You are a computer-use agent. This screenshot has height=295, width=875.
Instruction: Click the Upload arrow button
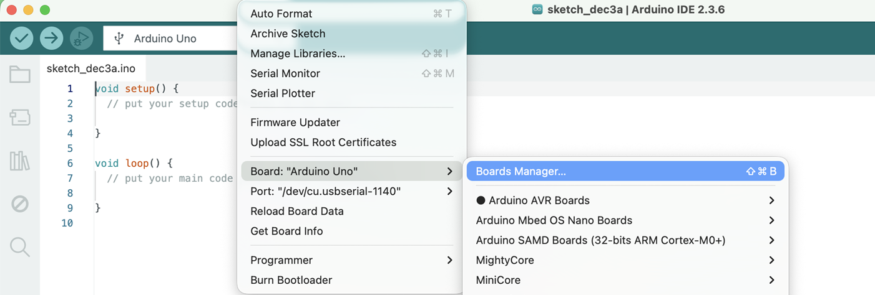[51, 39]
